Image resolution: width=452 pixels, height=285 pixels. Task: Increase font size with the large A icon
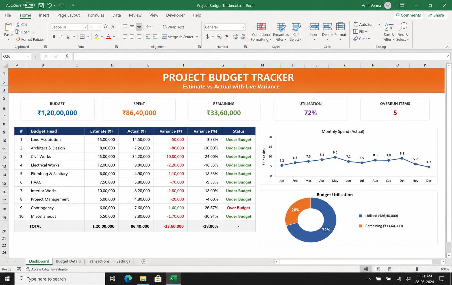(x=106, y=27)
